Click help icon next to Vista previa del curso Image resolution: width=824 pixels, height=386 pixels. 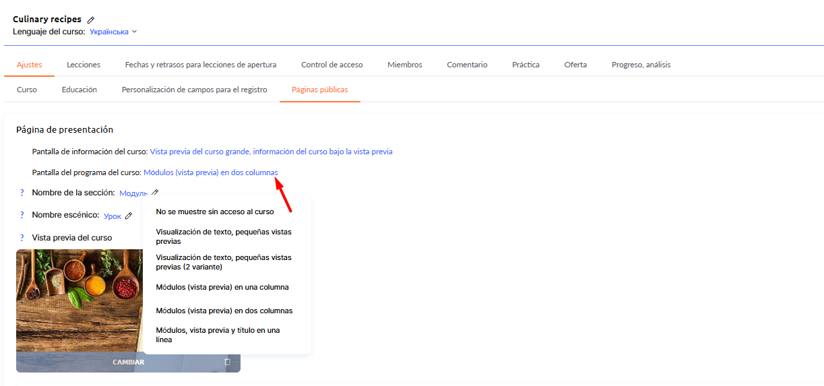pos(22,238)
